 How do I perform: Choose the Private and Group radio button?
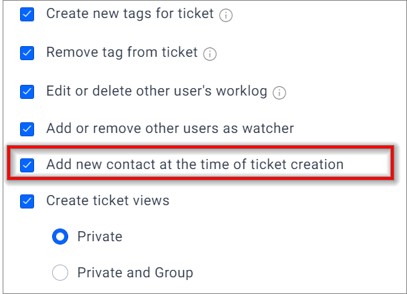[60, 273]
